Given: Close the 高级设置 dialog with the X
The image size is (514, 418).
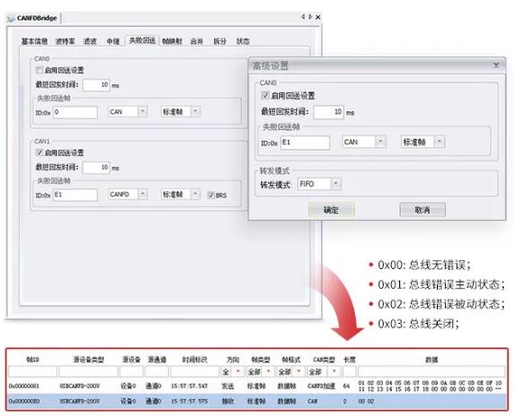Looking at the screenshot, I should coord(496,65).
